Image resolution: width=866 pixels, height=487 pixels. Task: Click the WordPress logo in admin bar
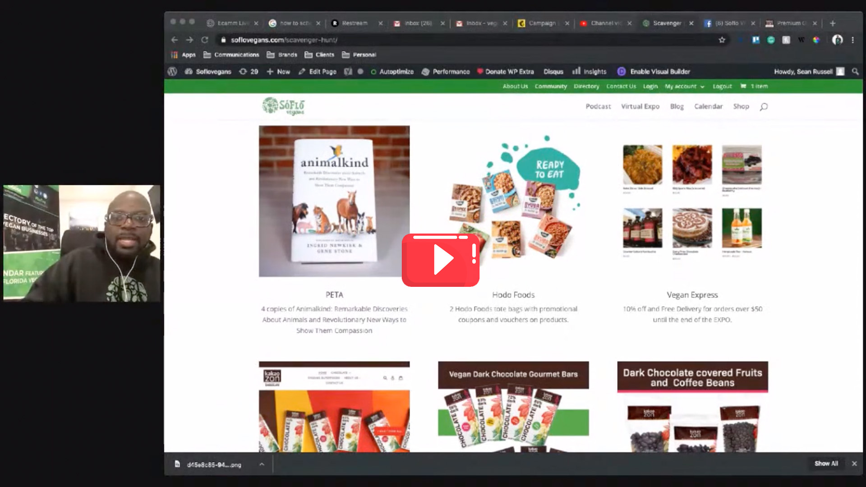pyautogui.click(x=172, y=71)
